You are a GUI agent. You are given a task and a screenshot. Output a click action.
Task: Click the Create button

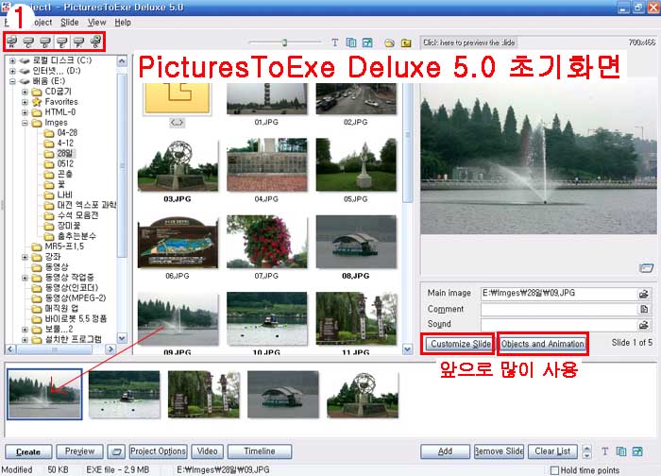(x=28, y=452)
